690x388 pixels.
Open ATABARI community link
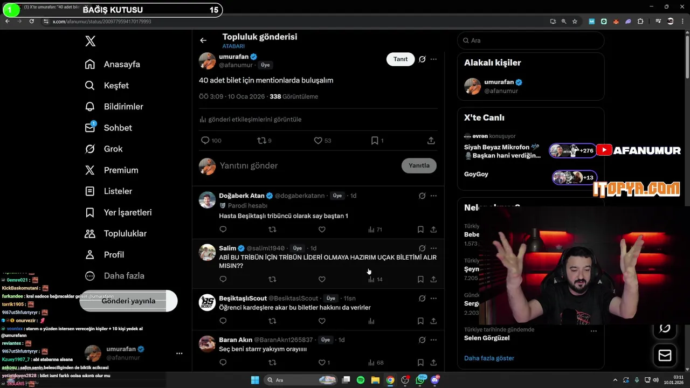coord(233,46)
